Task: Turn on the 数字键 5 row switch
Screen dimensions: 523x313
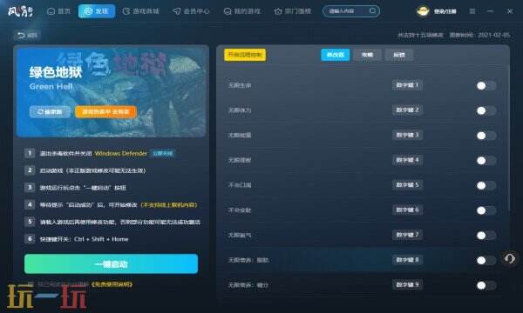Action: (x=486, y=185)
